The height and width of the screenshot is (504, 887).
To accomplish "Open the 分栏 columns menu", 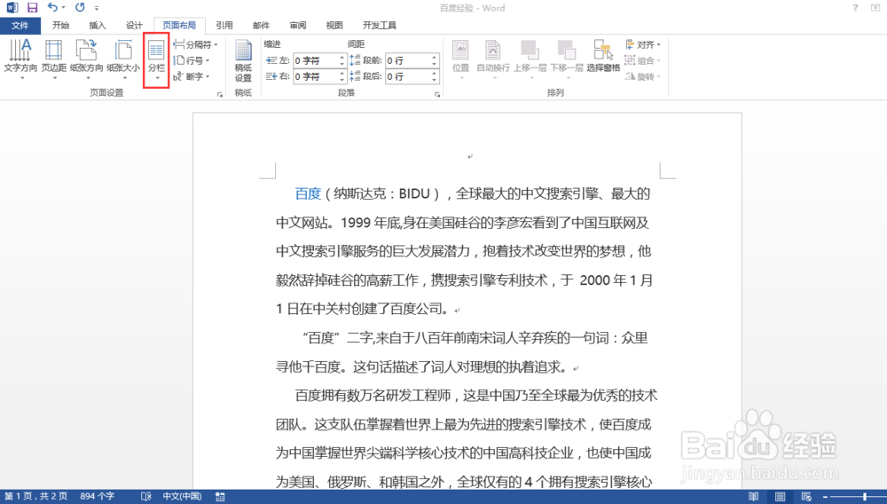I will pyautogui.click(x=157, y=60).
